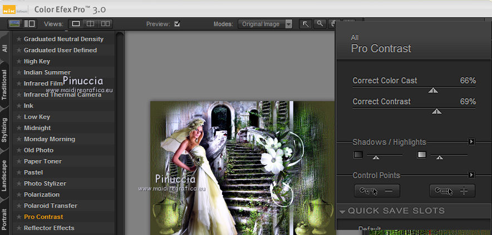Select the Polarization filter
This screenshot has height=235, width=492.
(63, 194)
